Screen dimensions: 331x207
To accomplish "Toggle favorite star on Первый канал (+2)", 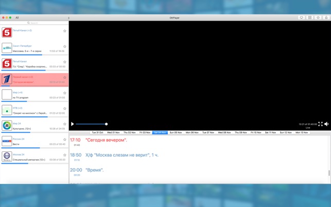I will coord(65,78).
